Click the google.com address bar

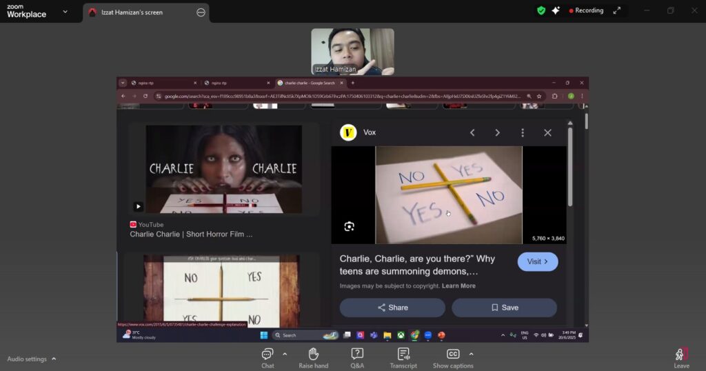click(x=342, y=96)
